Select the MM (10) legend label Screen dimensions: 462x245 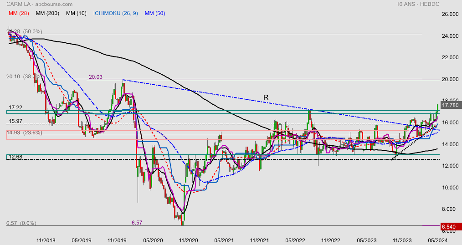(76, 13)
